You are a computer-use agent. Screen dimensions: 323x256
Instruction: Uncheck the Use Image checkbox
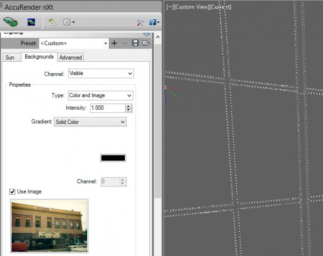12,191
